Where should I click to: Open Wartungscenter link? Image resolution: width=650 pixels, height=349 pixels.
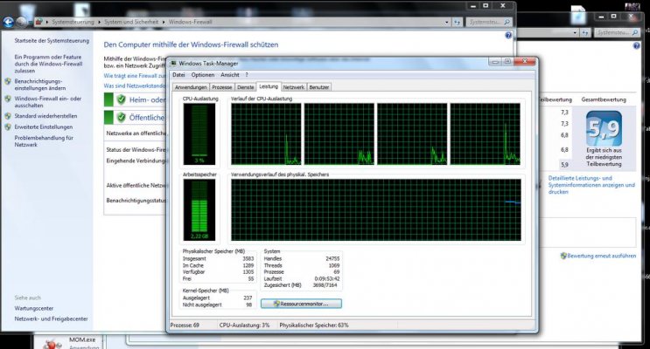(x=34, y=309)
